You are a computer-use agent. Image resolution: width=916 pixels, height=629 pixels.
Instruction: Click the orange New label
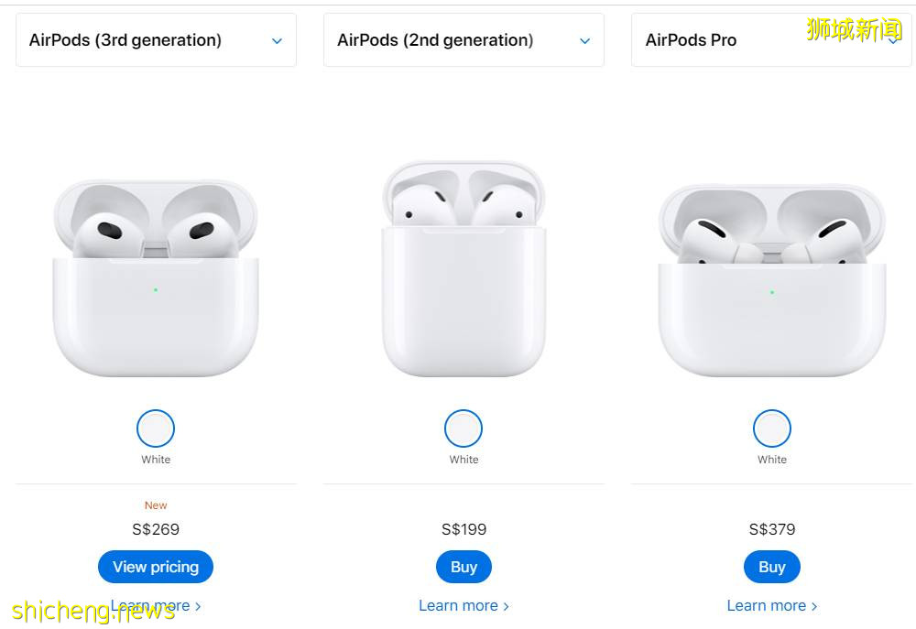point(156,505)
